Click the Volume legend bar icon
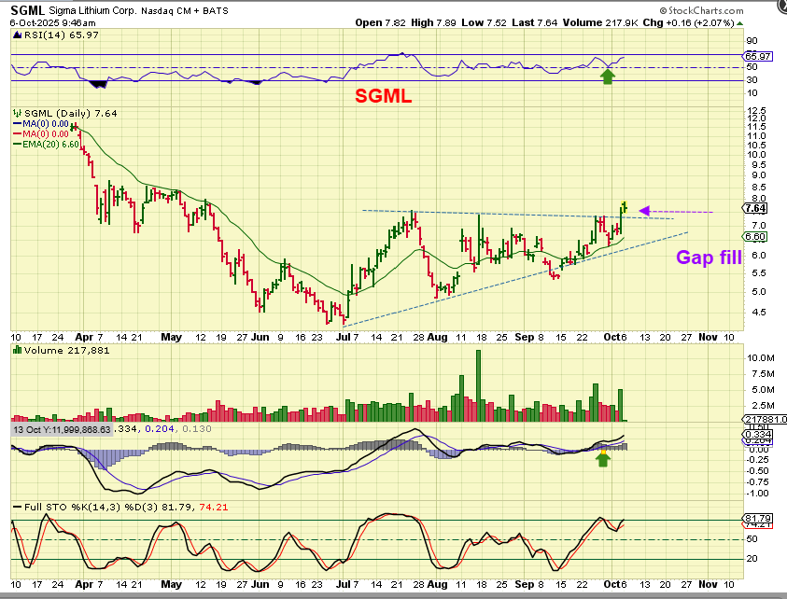787x599 pixels. pos(18,350)
